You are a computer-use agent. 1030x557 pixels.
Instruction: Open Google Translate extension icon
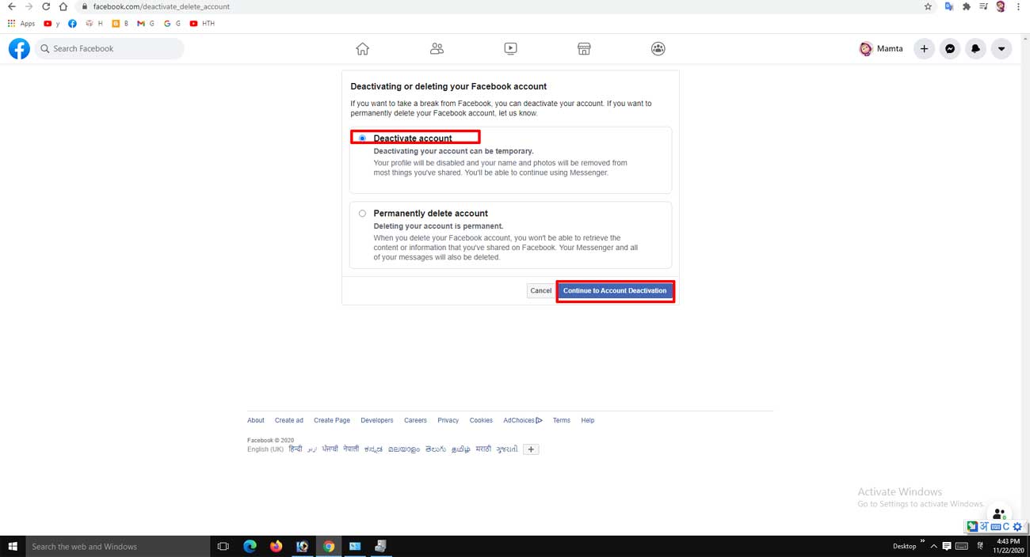[x=949, y=6]
